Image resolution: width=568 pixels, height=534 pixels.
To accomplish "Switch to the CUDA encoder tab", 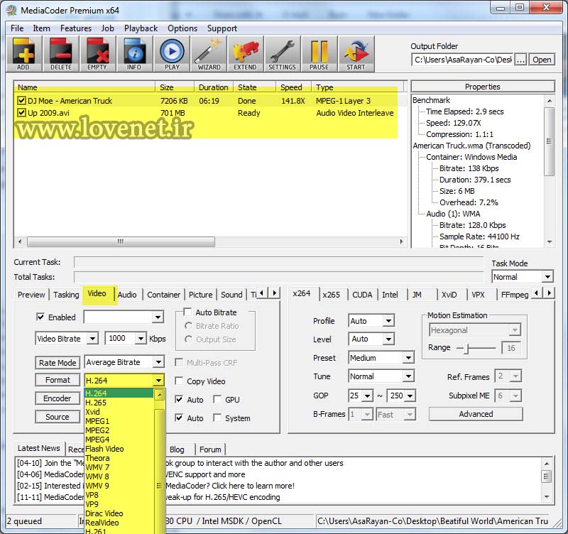I will pos(362,295).
